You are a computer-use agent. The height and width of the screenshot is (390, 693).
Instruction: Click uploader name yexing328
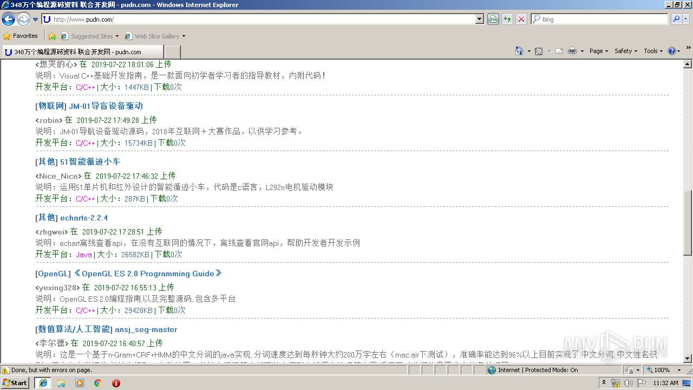58,288
